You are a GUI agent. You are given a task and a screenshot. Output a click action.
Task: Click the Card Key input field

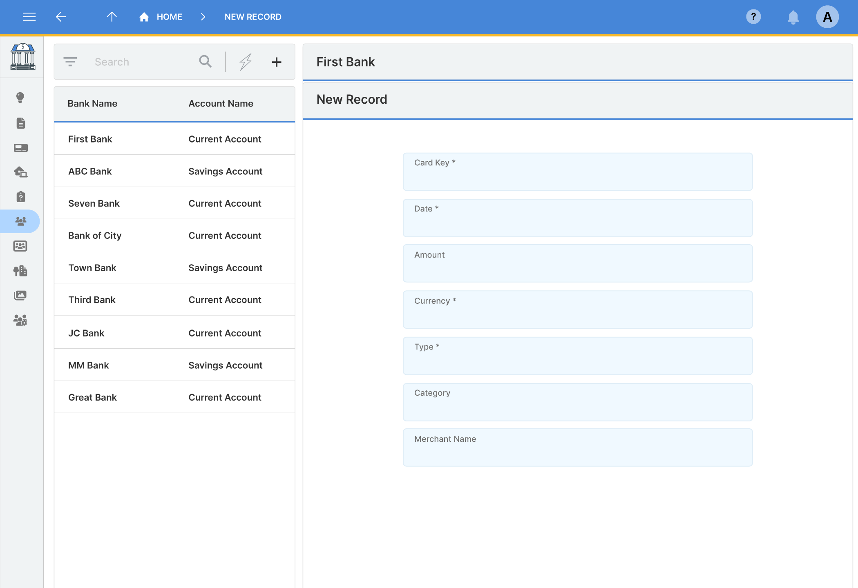coord(577,172)
